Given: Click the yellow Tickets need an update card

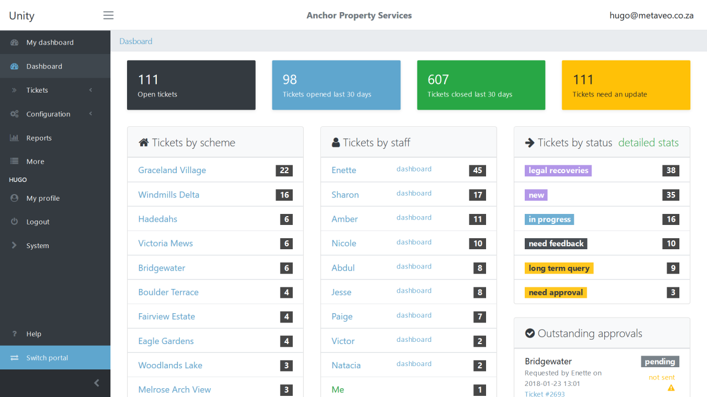Looking at the screenshot, I should click(626, 85).
